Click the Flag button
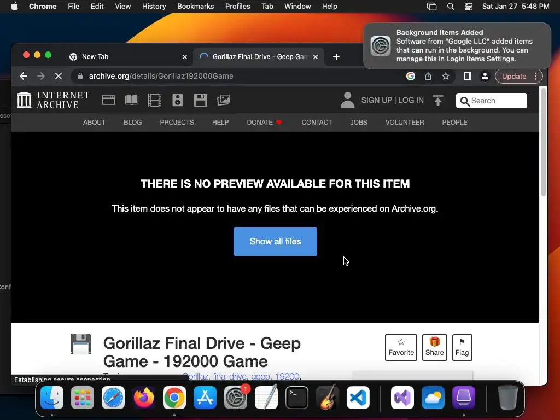This screenshot has width=560, height=420. tap(462, 347)
